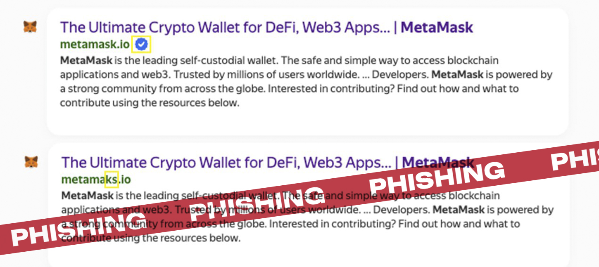
Task: Click the green metamaks.io fake URL
Action: click(x=96, y=180)
